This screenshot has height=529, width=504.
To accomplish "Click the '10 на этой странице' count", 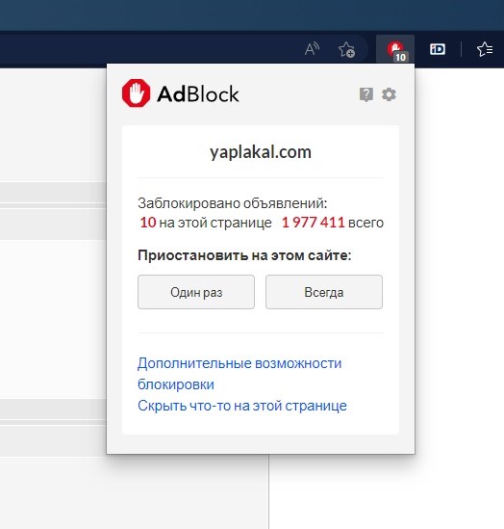I will [206, 223].
